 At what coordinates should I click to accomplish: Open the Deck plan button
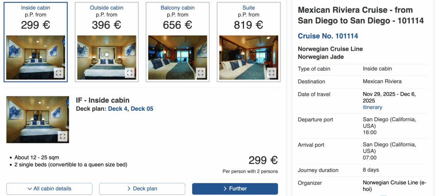142,189
